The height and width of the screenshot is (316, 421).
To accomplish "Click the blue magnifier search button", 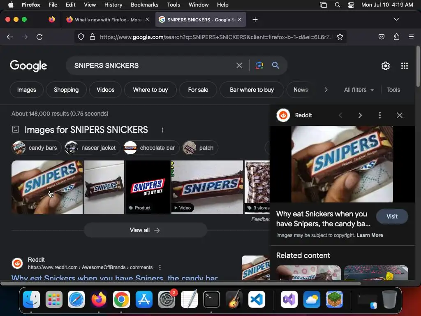I will (x=275, y=65).
